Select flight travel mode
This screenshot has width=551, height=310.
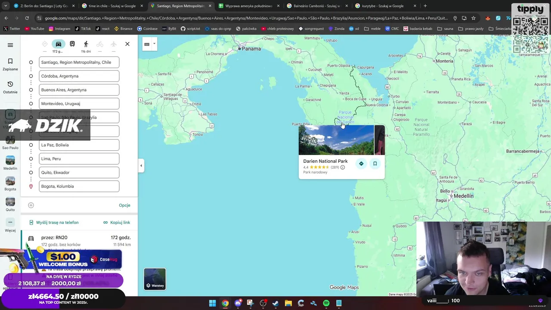pos(114,44)
